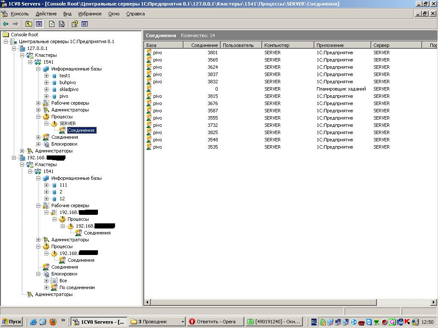Click the cluster icon of first 1541
This screenshot has height=328, width=438.
click(x=38, y=62)
